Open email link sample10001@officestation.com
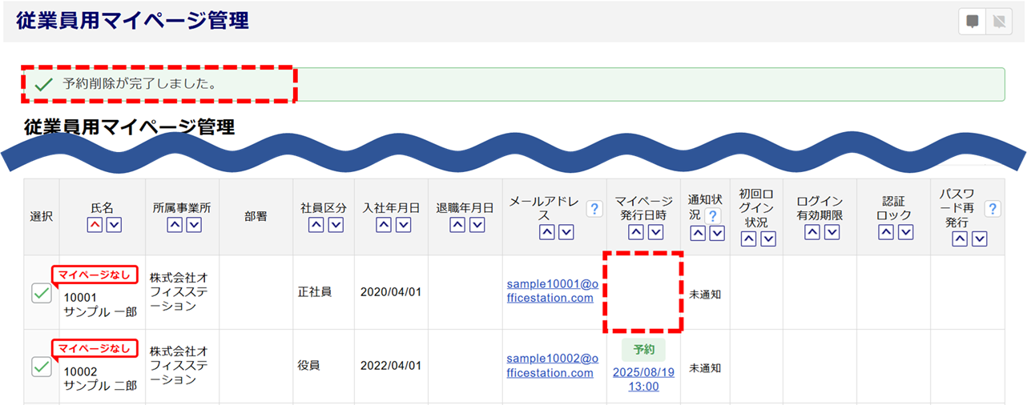 coord(552,291)
